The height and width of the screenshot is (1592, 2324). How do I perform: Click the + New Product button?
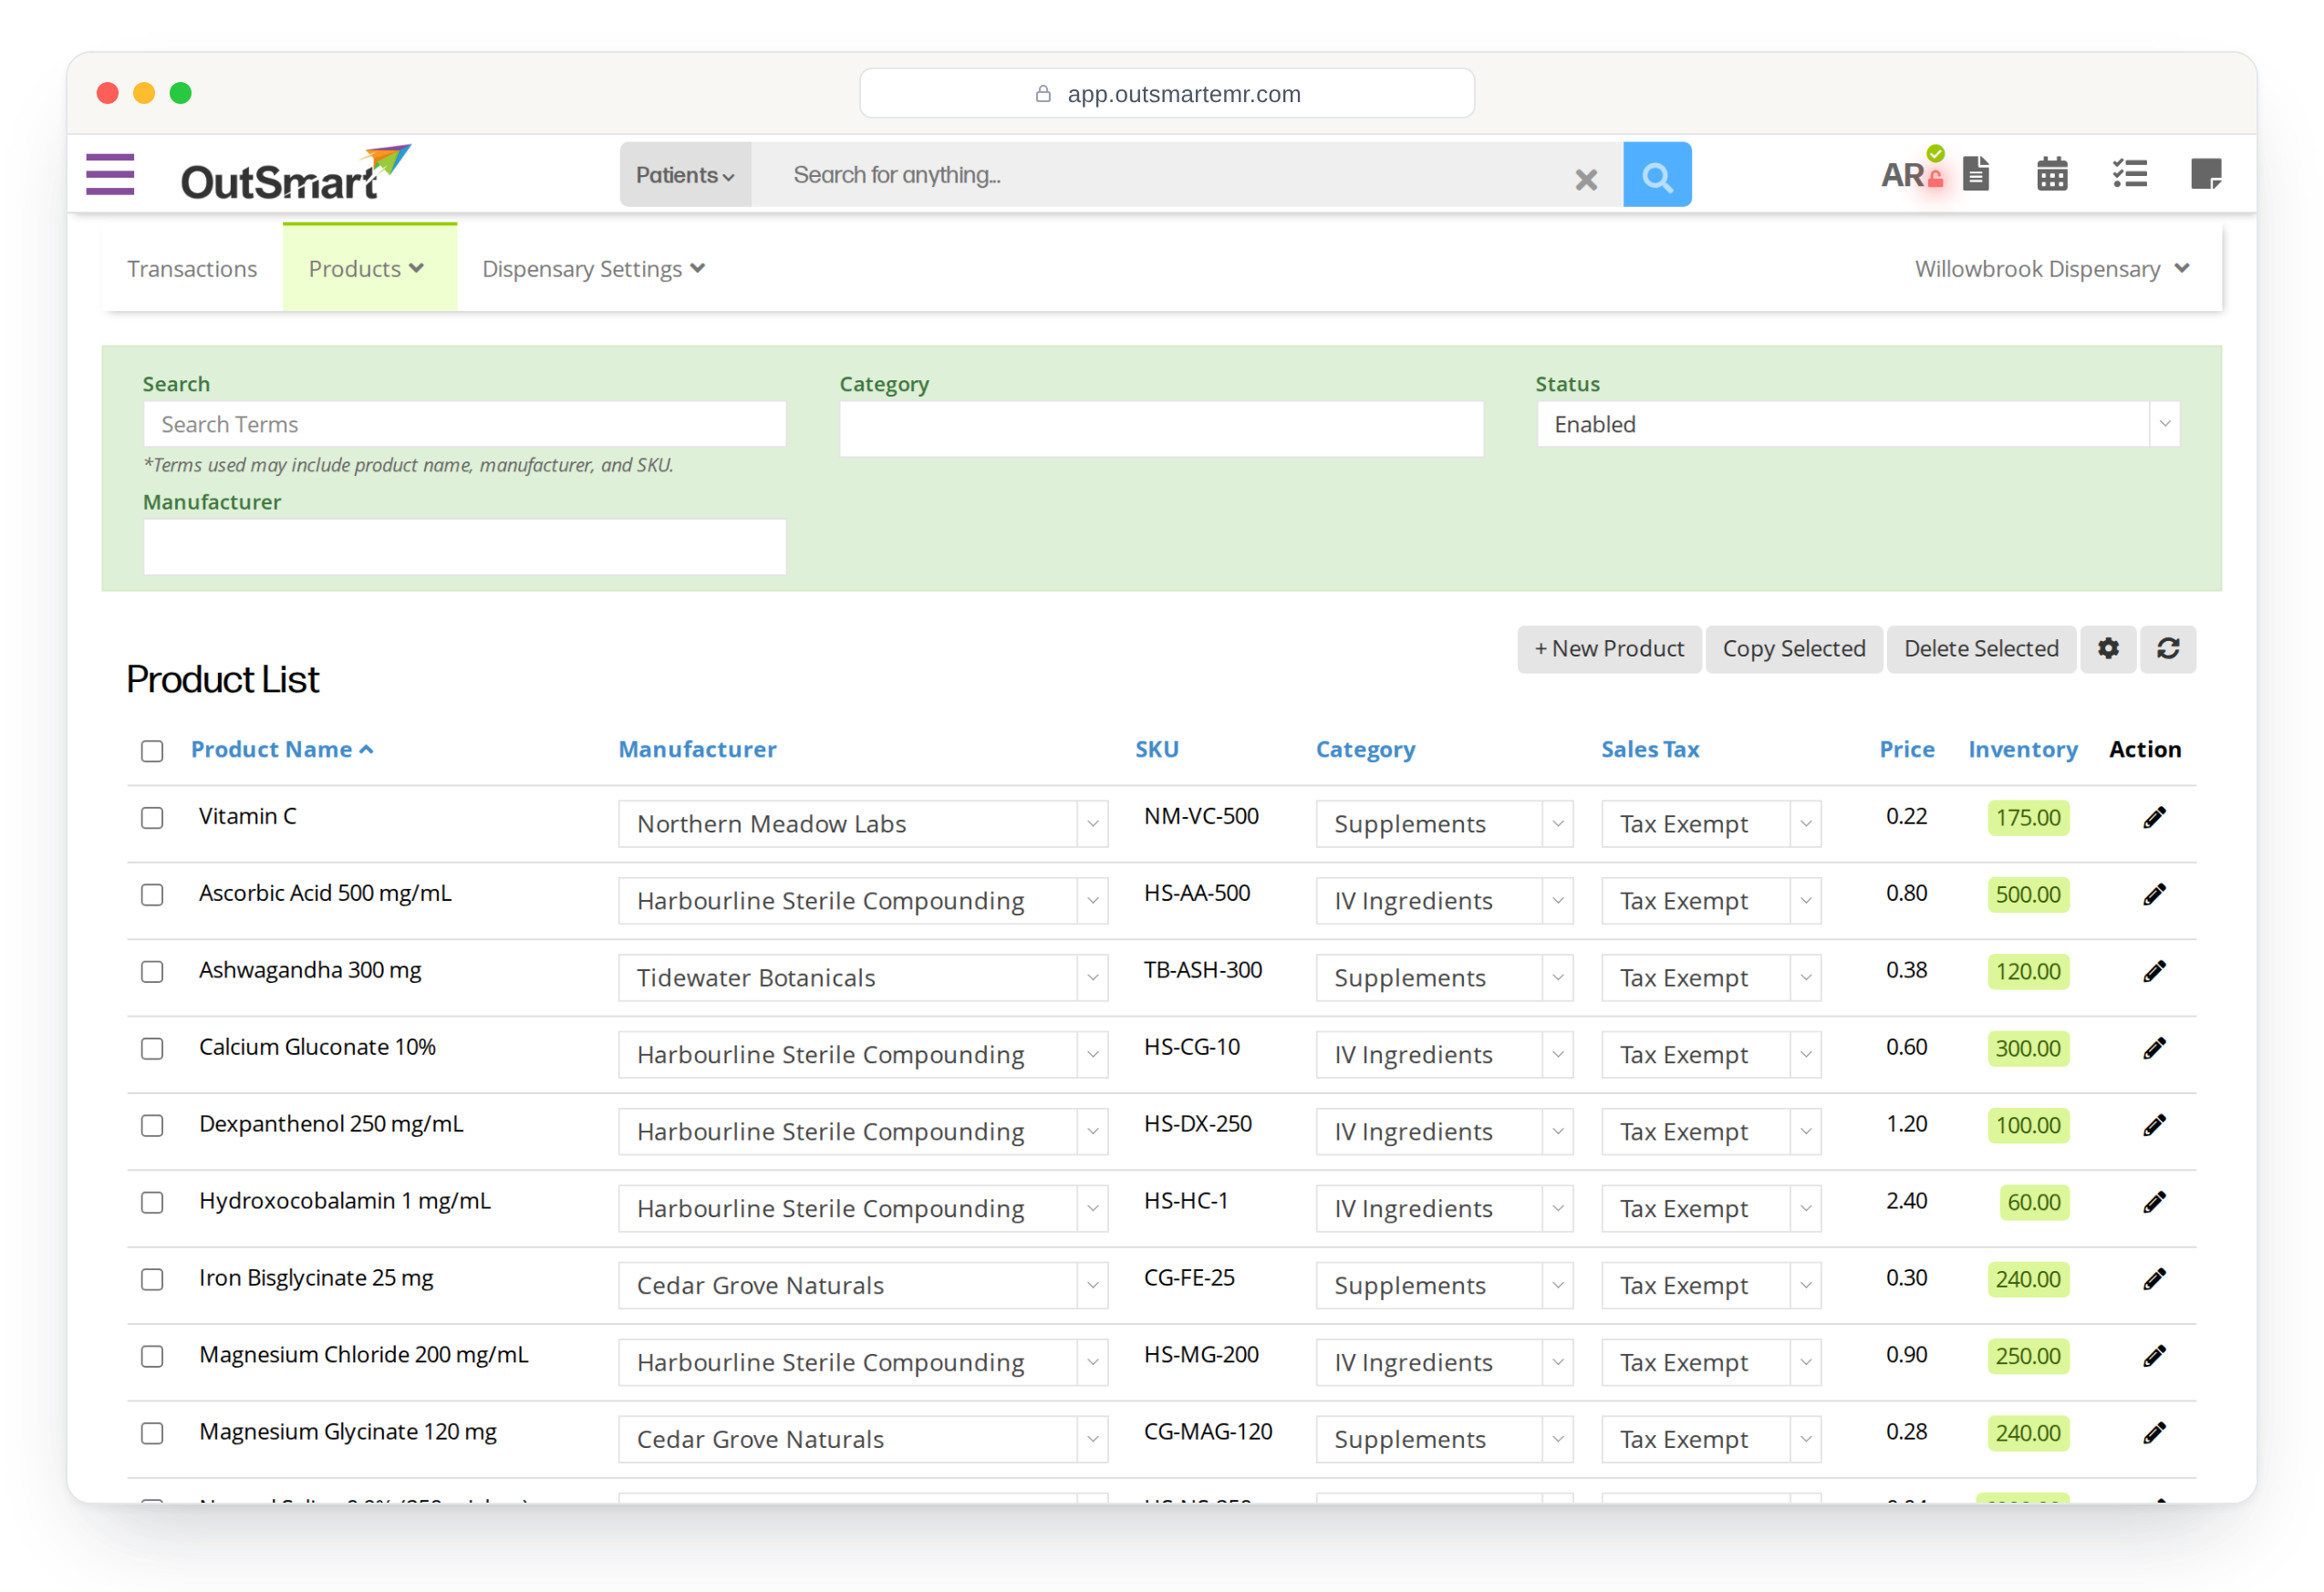click(x=1609, y=649)
